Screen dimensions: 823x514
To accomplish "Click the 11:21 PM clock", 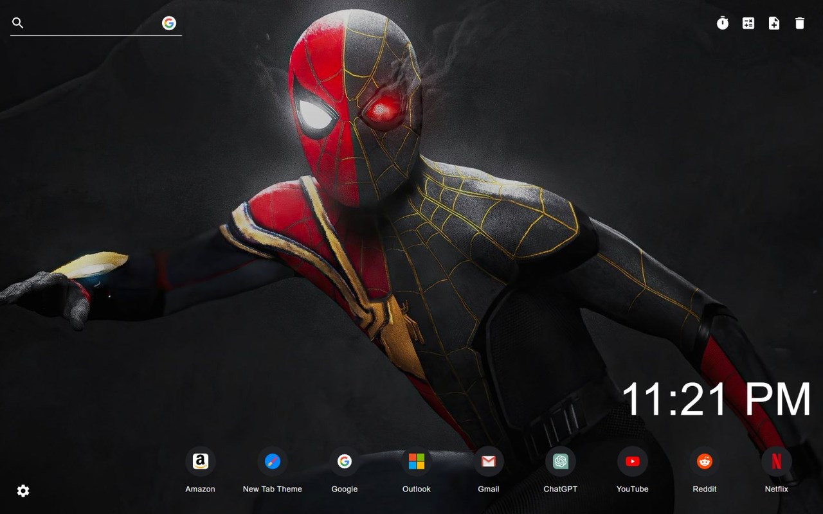I will (x=716, y=399).
